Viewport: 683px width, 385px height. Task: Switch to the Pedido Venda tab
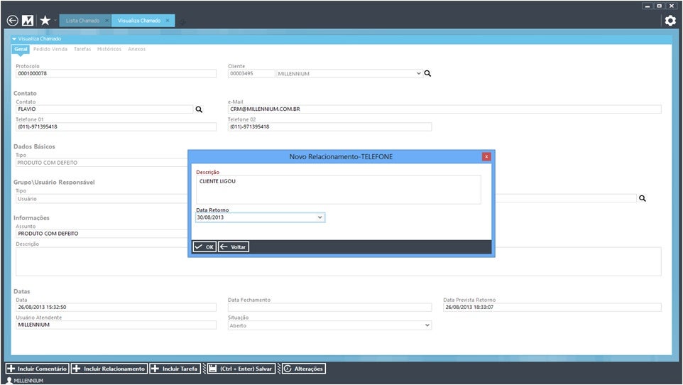[x=50, y=49]
